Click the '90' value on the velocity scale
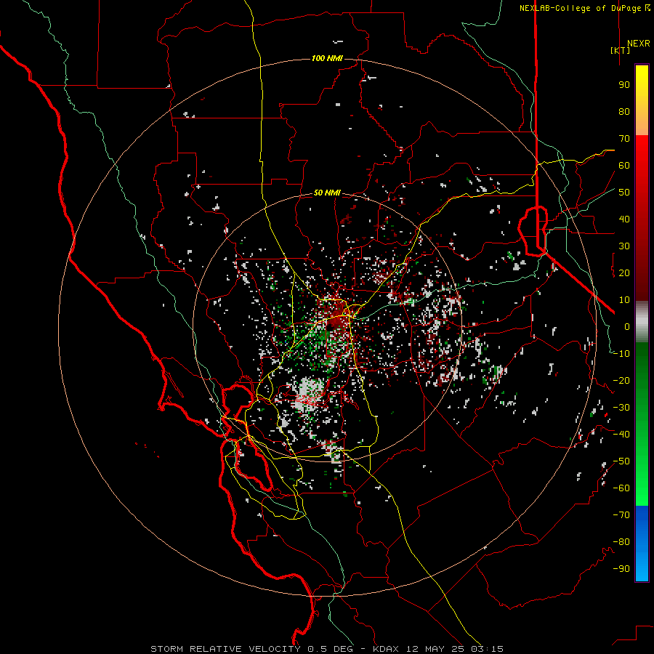654x654 pixels. tap(624, 85)
